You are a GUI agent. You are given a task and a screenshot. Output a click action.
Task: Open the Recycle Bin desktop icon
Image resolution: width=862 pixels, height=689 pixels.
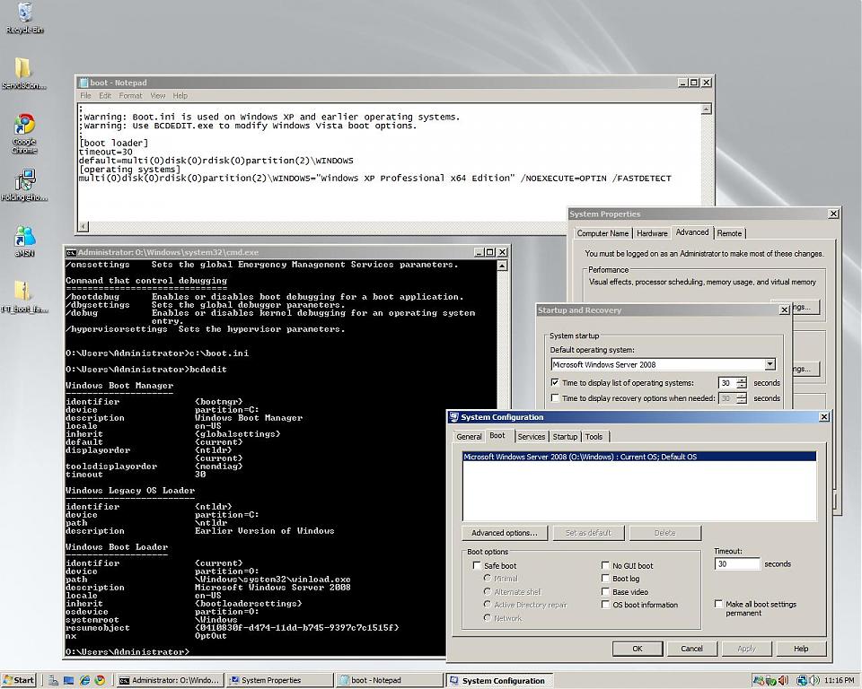(x=24, y=16)
